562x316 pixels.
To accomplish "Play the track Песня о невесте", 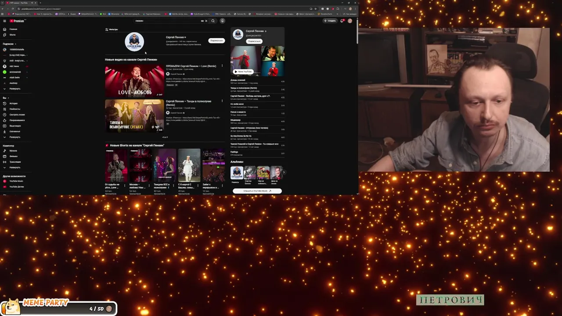I will [x=257, y=113].
